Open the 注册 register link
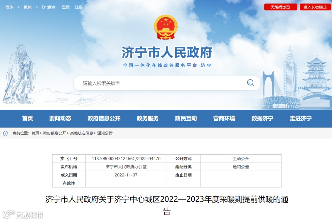Screen dimensions: 332x221 [x=79, y=7]
